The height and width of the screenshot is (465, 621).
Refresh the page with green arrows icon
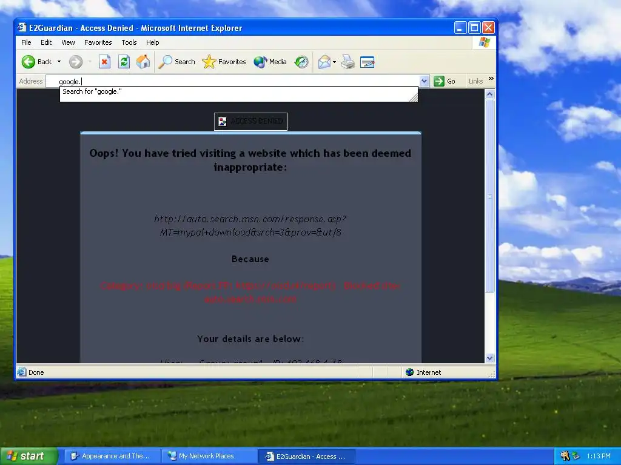click(x=124, y=62)
